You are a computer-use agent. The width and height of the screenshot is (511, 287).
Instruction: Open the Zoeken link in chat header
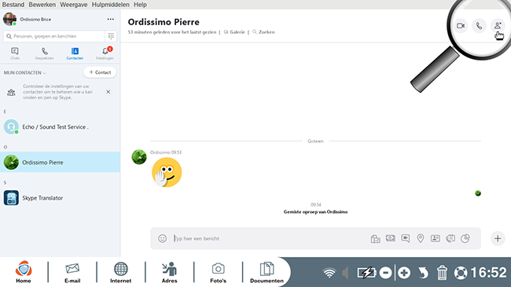(263, 32)
